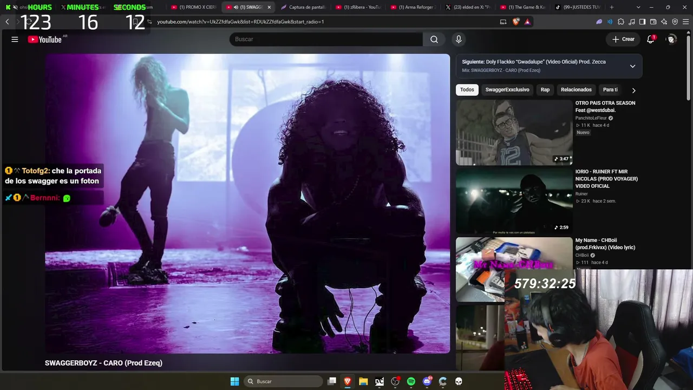Open the YouTube account avatar menu
Viewport: 693px width, 390px height.
click(x=671, y=39)
